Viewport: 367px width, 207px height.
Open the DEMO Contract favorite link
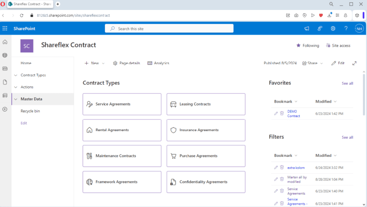coord(294,114)
